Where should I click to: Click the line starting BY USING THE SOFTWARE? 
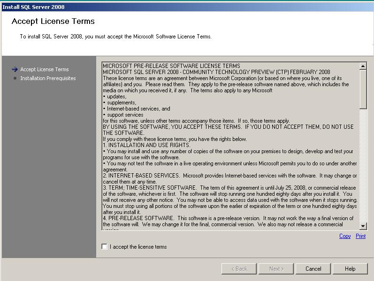click(228, 127)
